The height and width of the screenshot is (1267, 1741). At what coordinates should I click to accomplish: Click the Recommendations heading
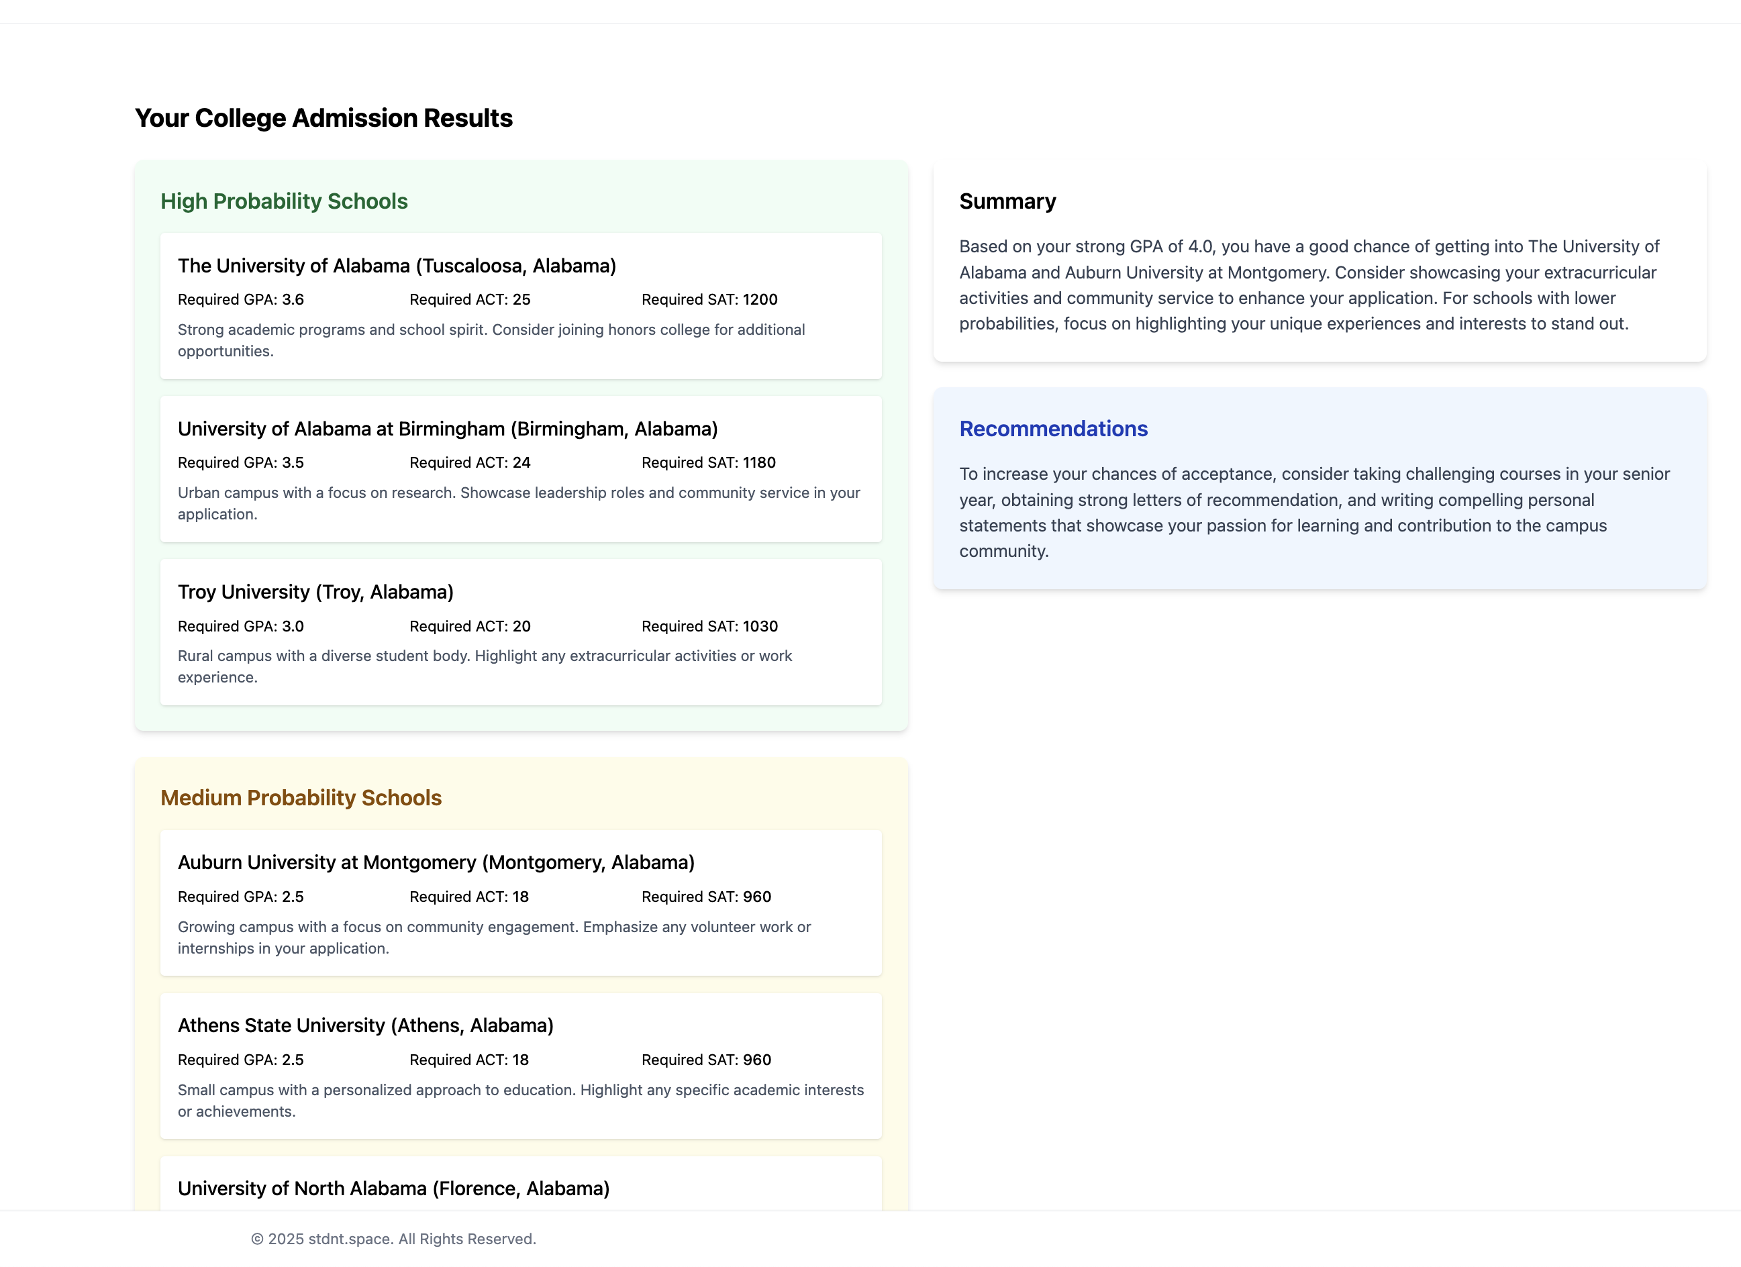(1053, 429)
